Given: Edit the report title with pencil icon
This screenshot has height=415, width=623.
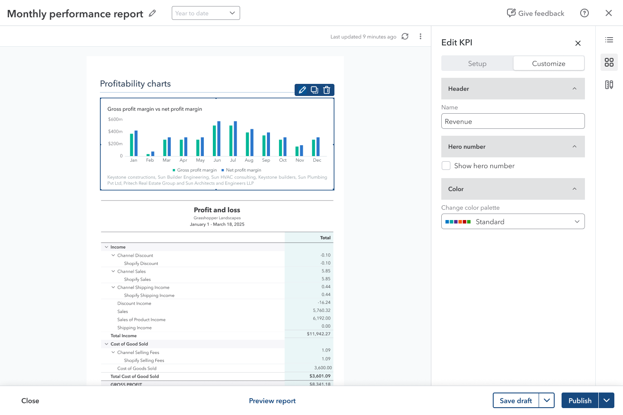Looking at the screenshot, I should (x=152, y=13).
